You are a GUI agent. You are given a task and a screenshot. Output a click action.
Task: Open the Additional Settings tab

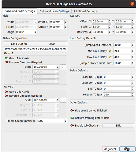pos(85,11)
